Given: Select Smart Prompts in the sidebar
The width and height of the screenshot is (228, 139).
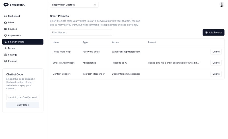Looking at the screenshot, I should [x=23, y=42].
